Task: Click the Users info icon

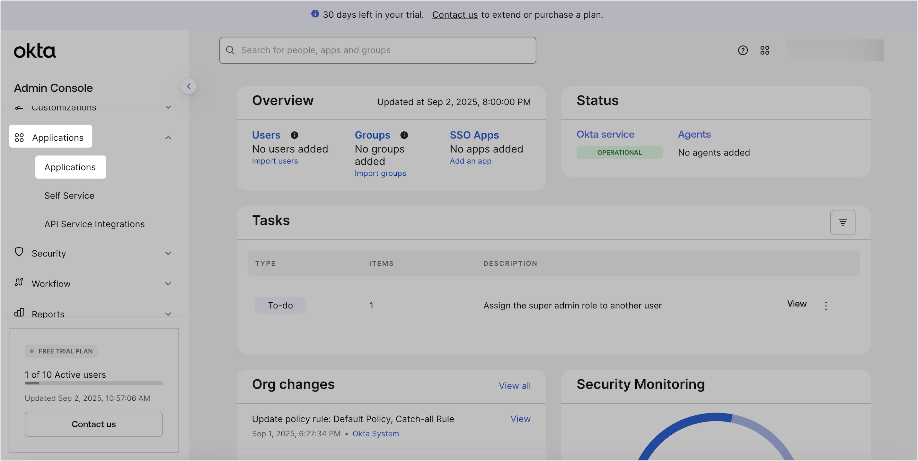Action: [294, 135]
